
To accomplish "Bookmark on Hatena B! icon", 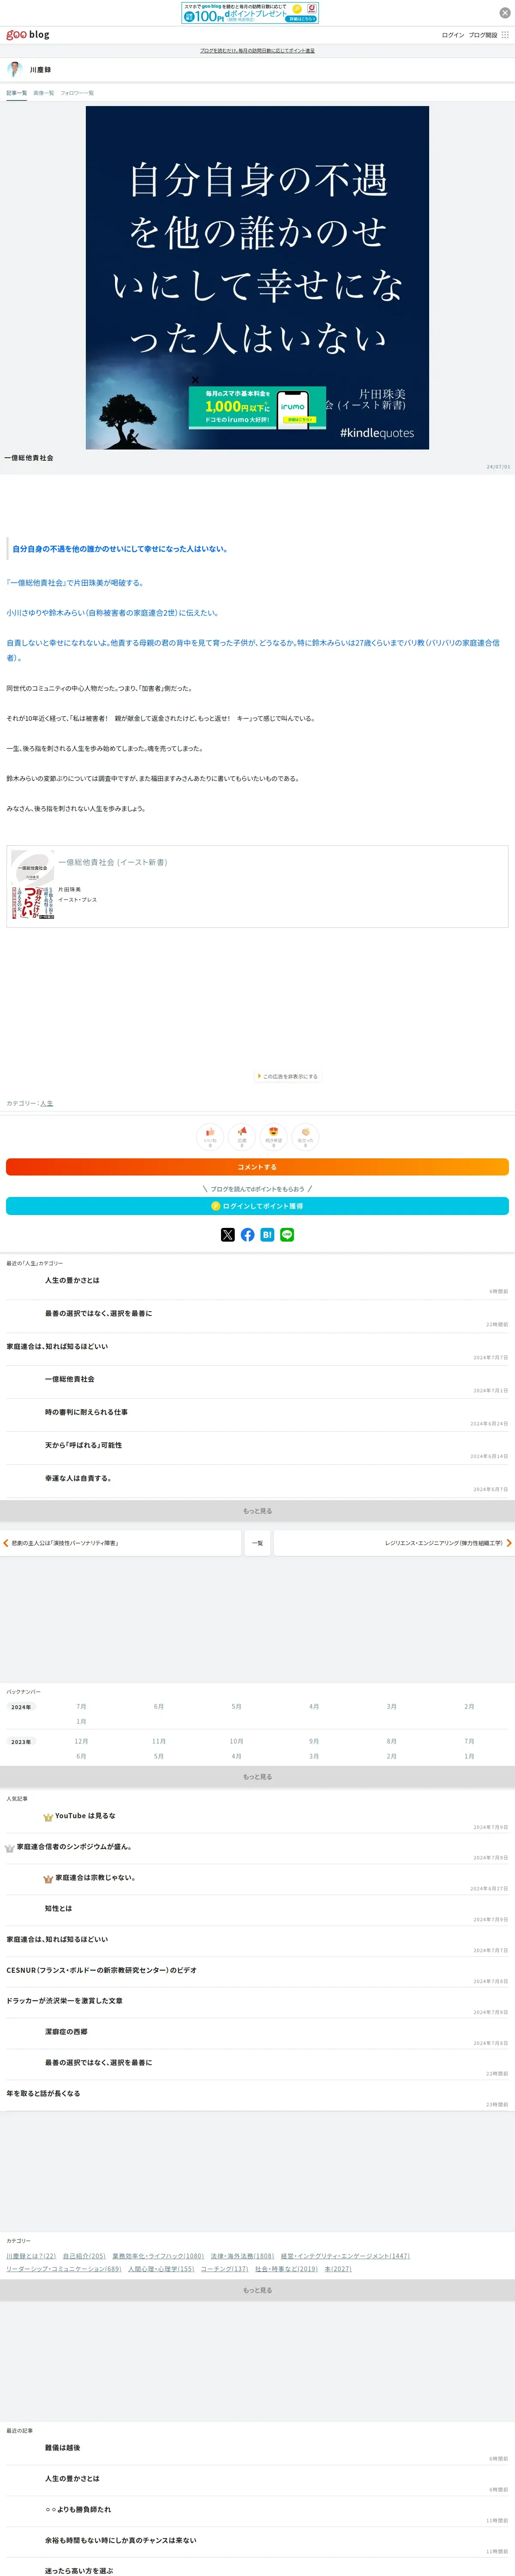I will tap(267, 1235).
